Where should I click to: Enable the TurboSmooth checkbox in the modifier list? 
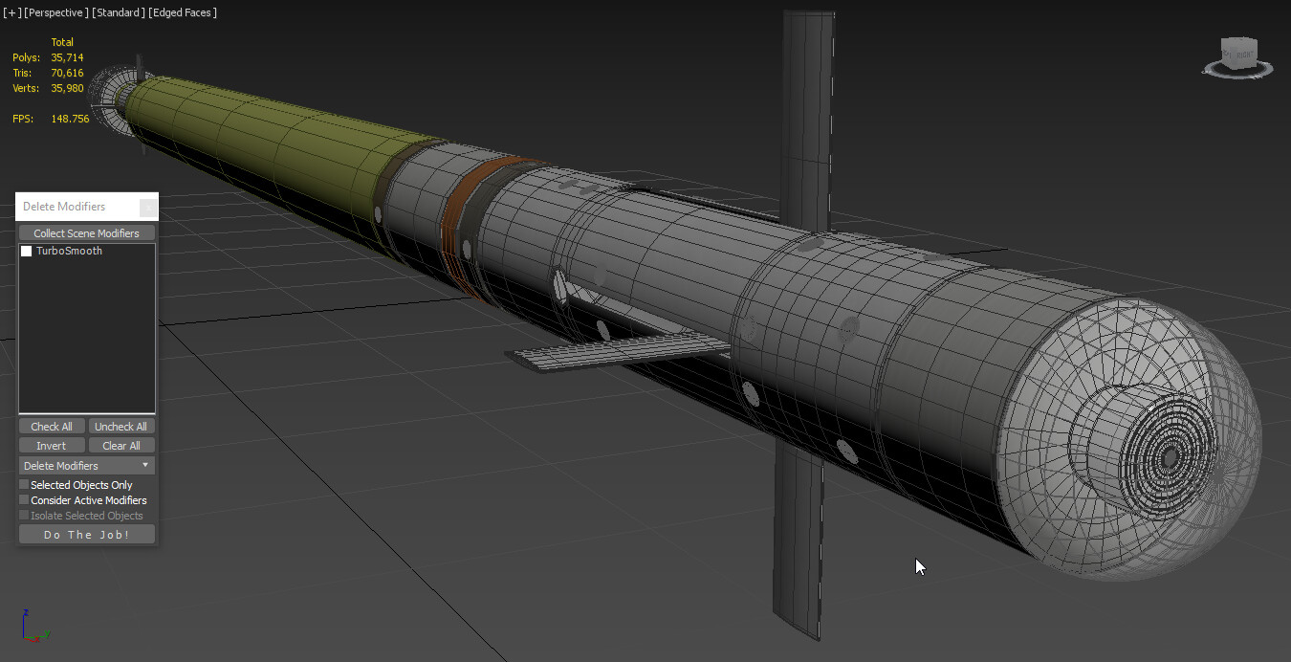pos(26,251)
